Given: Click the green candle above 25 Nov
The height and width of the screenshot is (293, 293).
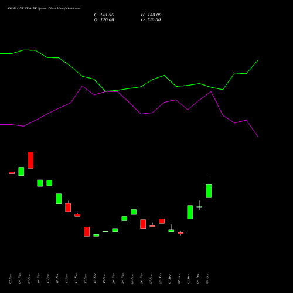Looking at the screenshot, I should click(x=134, y=212).
